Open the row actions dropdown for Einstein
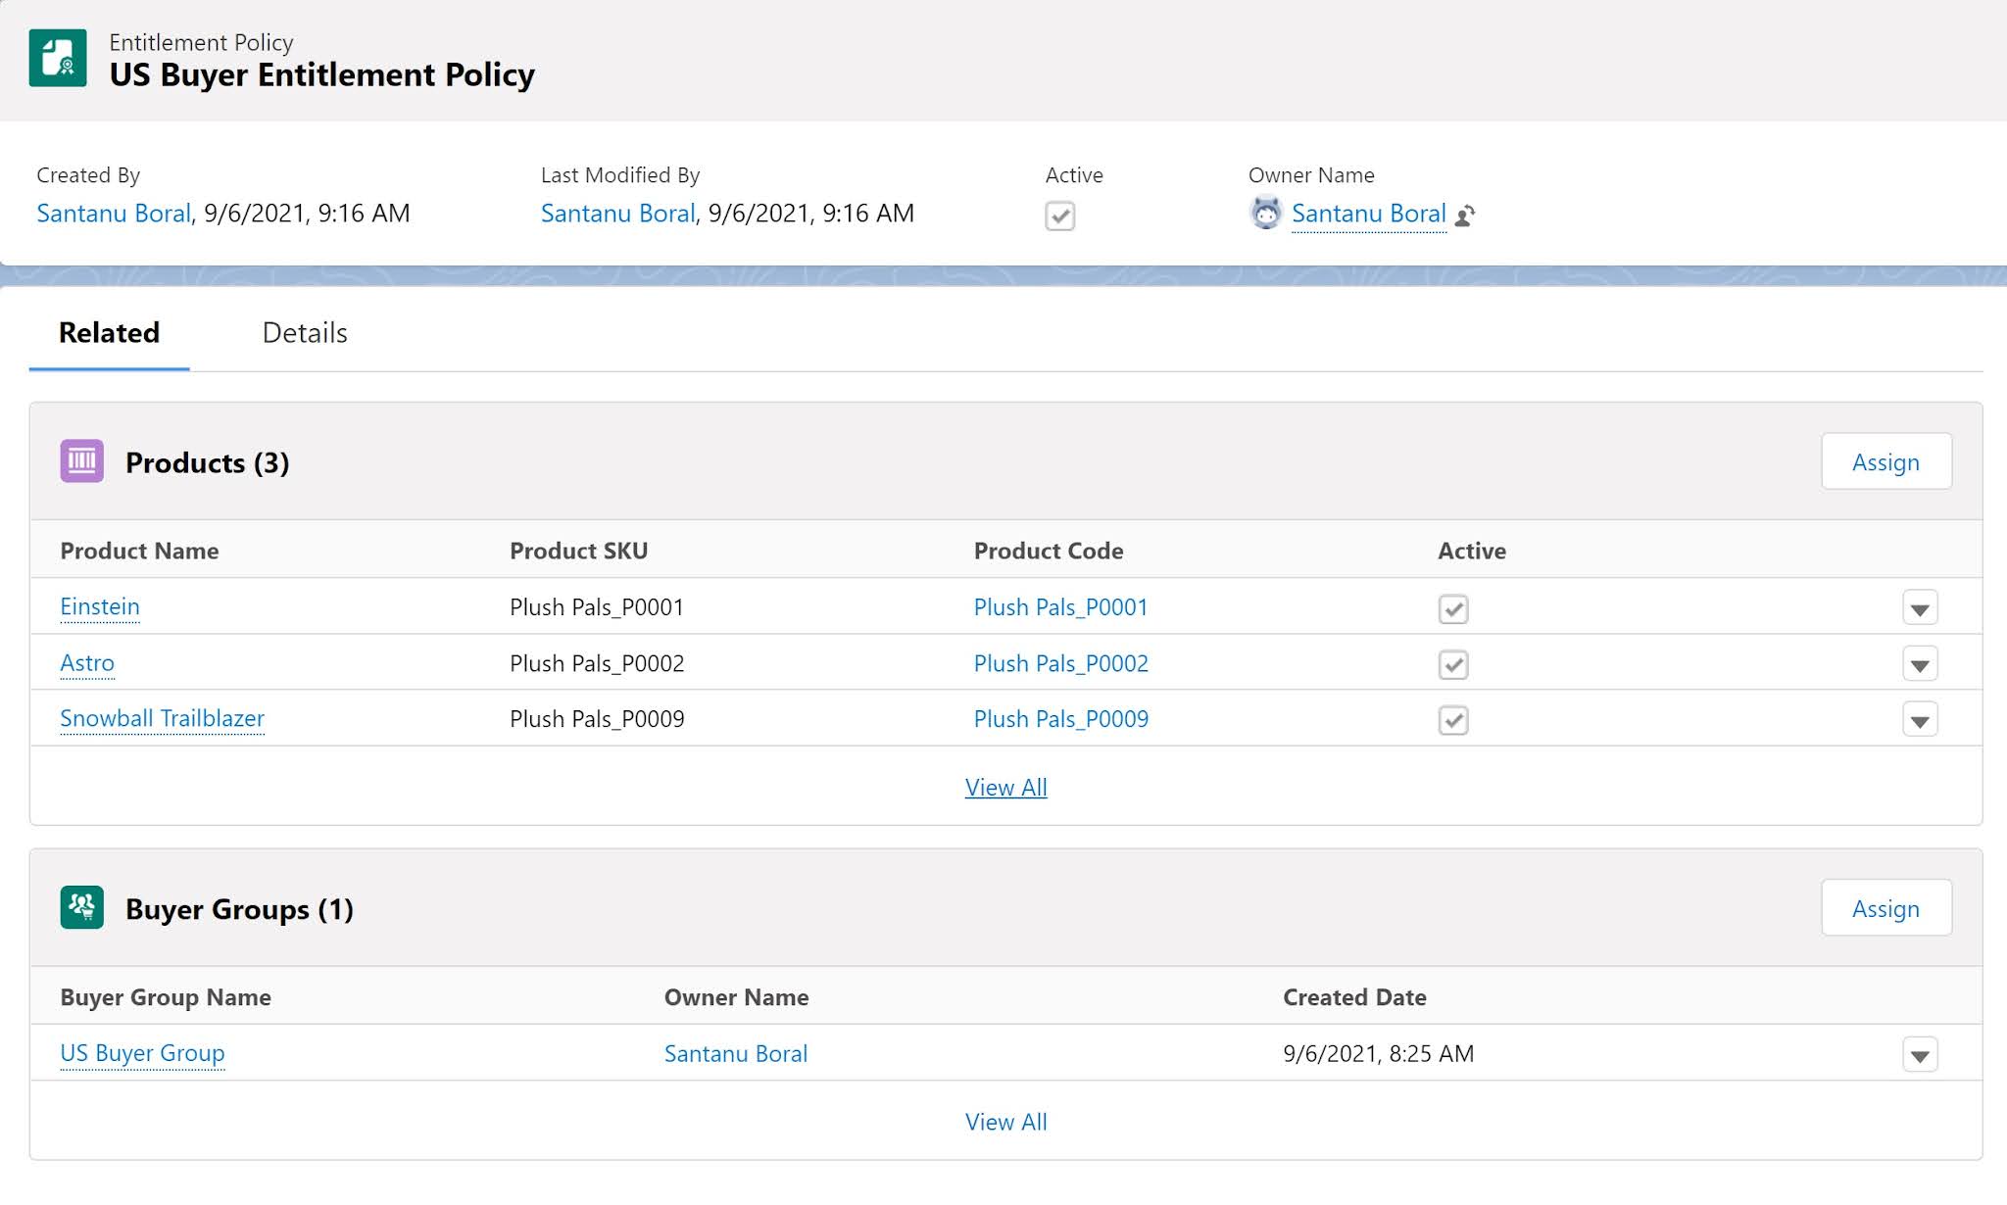 point(1919,608)
